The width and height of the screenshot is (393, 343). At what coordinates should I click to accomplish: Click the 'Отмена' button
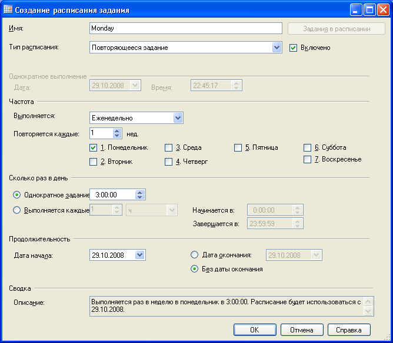(301, 330)
